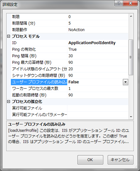Click the 5 value of 制限間隔
The image size is (140, 171).
69,23
